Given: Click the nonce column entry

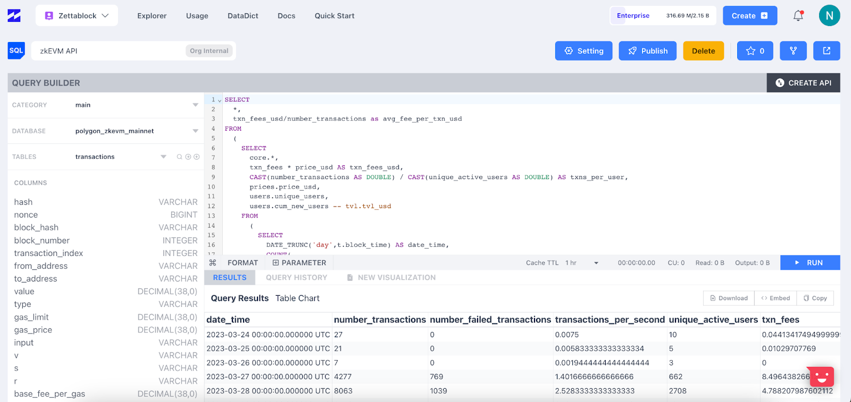Looking at the screenshot, I should (105, 215).
